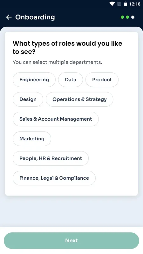Select Operations & Strategy chip

coord(79,99)
